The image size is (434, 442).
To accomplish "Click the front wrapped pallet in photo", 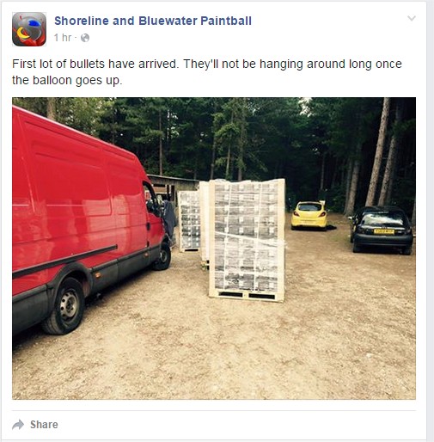I will tap(247, 240).
